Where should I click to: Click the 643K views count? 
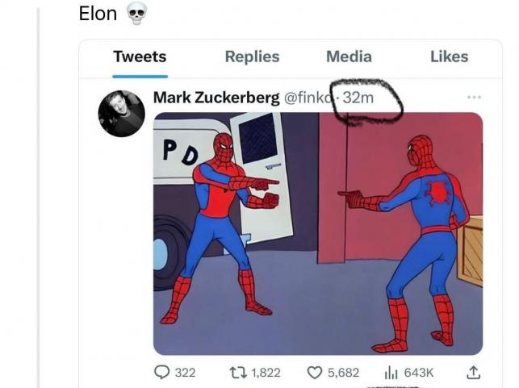coord(419,372)
